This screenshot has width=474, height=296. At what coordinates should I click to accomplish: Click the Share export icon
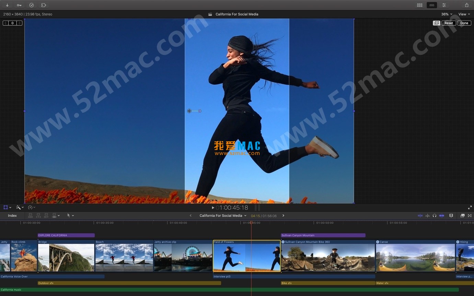(466, 5)
